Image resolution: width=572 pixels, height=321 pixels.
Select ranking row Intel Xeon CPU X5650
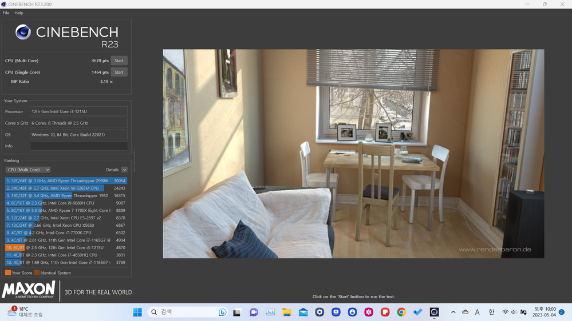click(x=66, y=225)
